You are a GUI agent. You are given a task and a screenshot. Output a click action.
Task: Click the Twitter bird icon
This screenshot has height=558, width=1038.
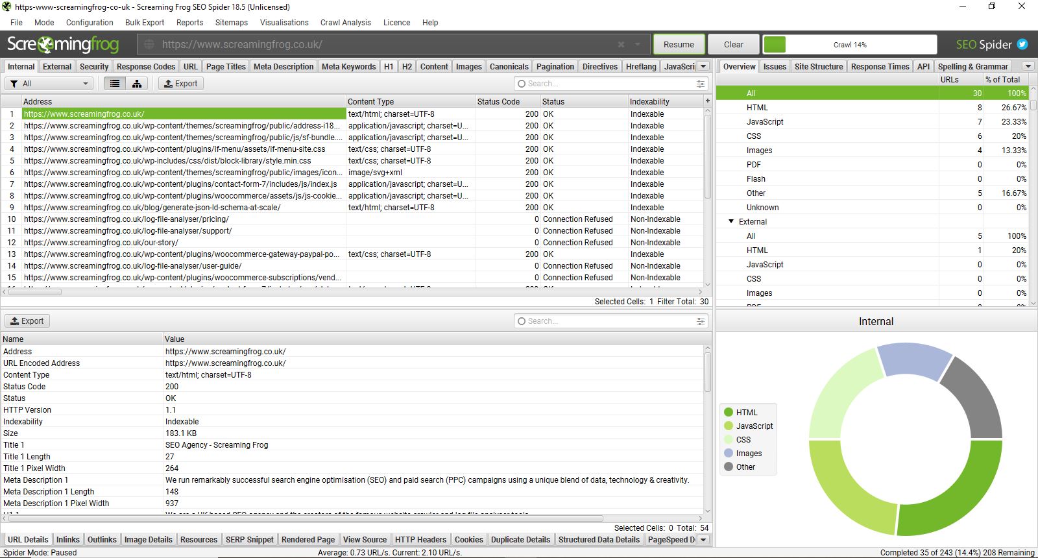[x=1022, y=44]
